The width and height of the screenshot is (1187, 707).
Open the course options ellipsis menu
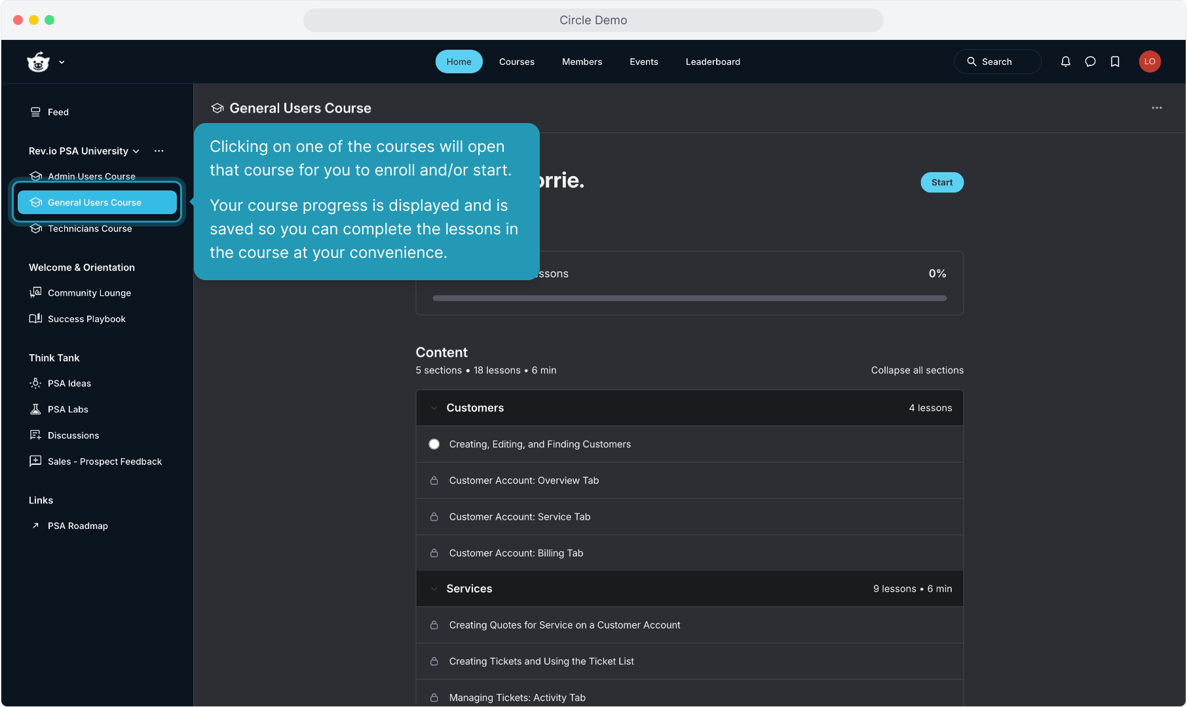pos(1156,108)
